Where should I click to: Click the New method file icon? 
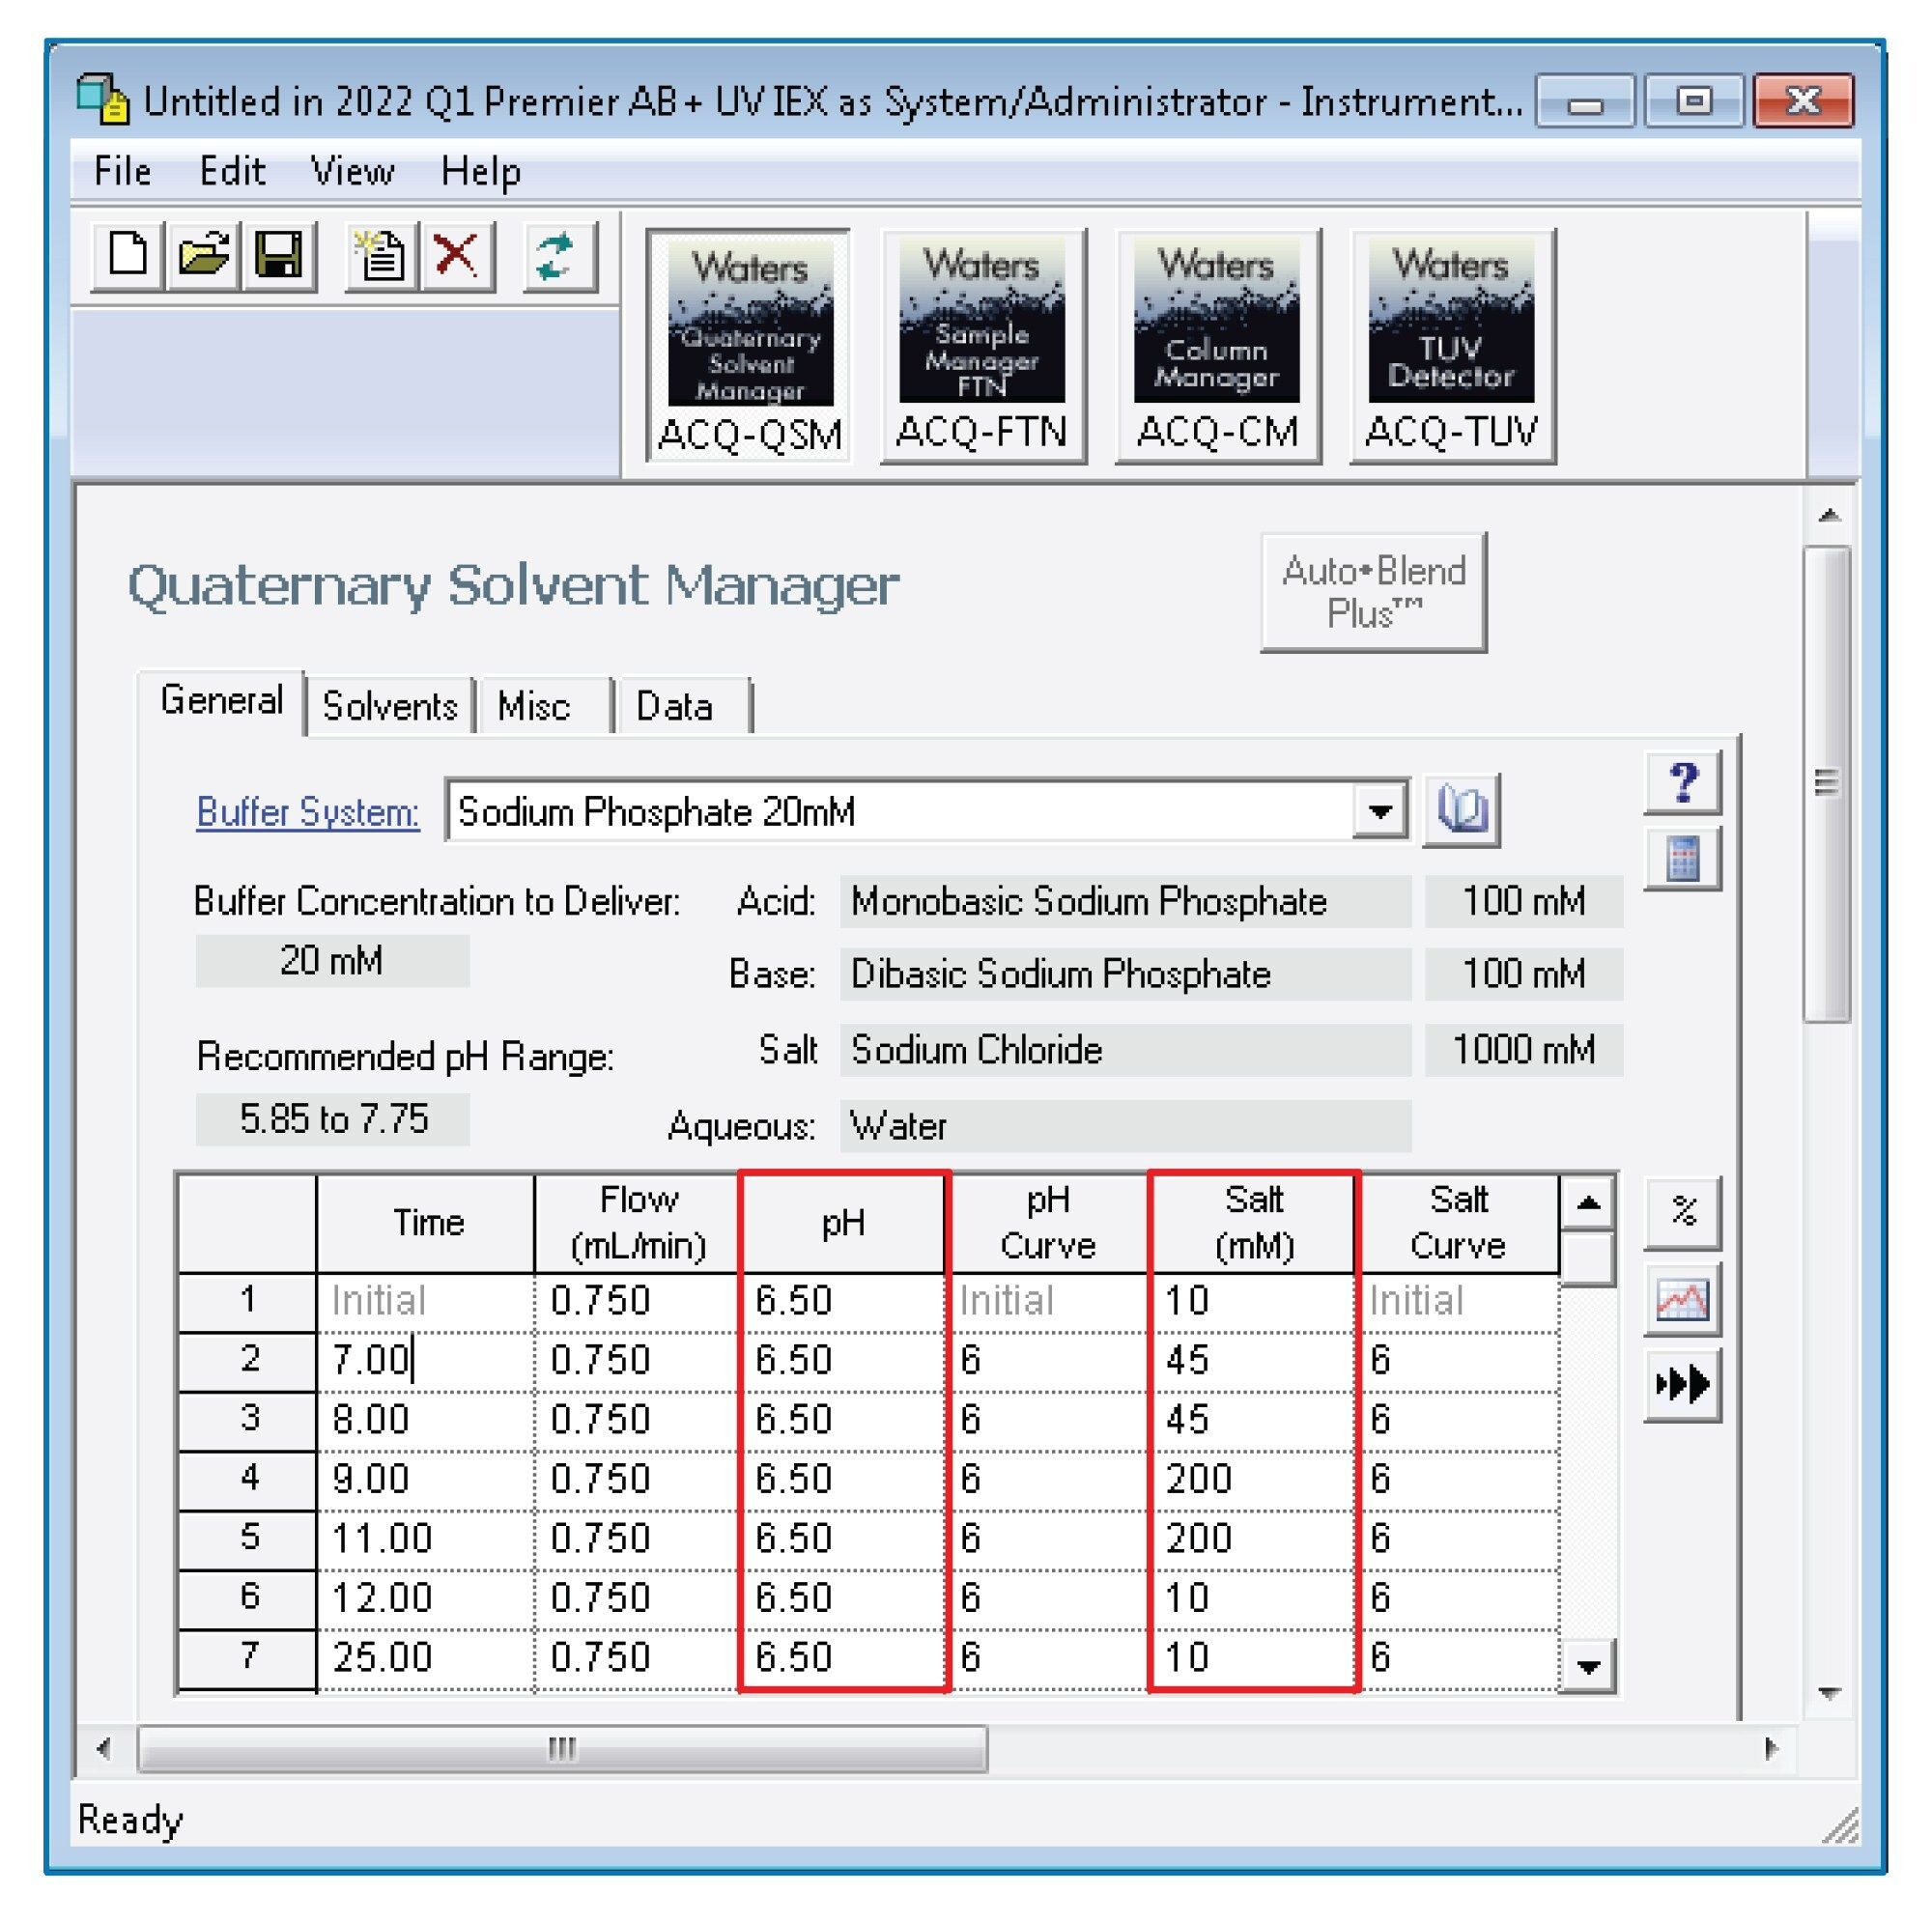tap(127, 256)
